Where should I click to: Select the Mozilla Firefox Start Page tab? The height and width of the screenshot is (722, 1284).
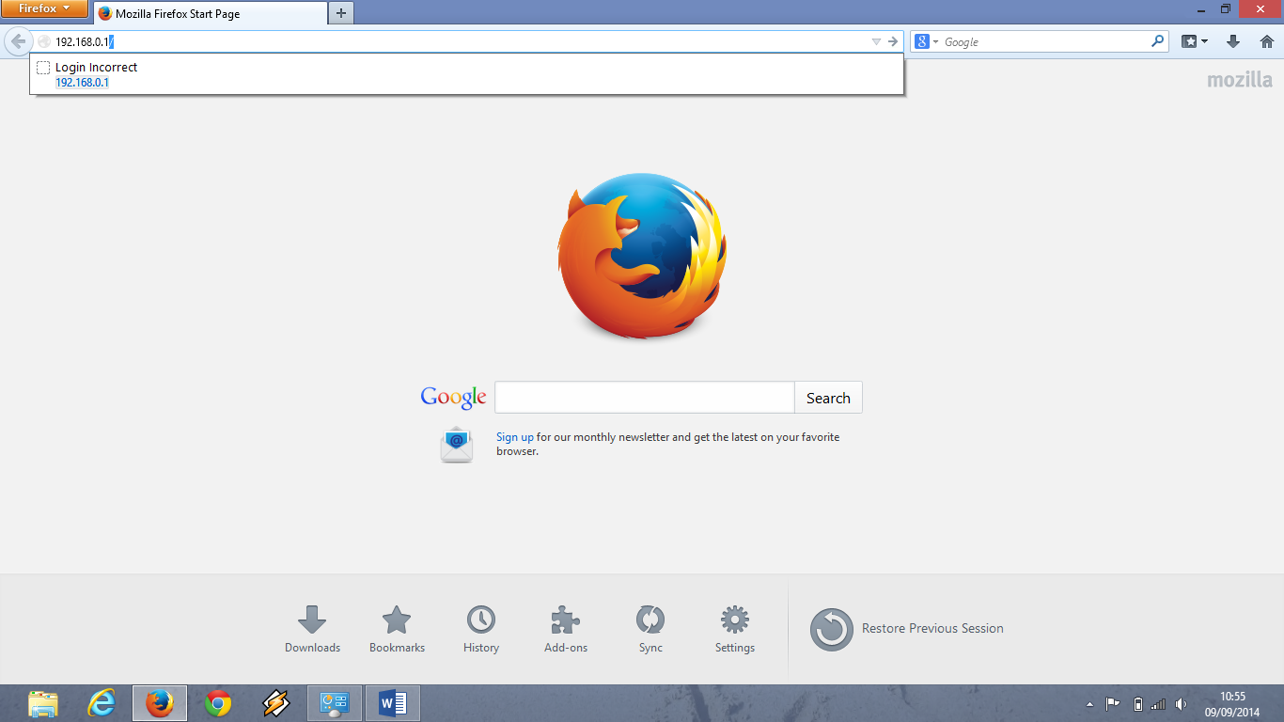click(x=211, y=13)
